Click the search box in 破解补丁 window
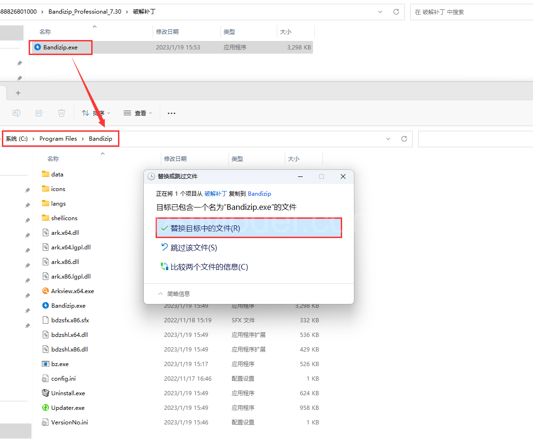The width and height of the screenshot is (533, 439). pos(471,12)
